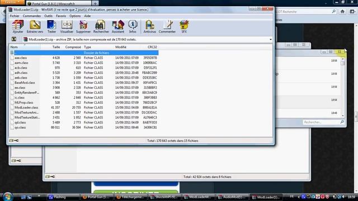
Task: Create SFX self-extracting archive
Action: click(184, 27)
